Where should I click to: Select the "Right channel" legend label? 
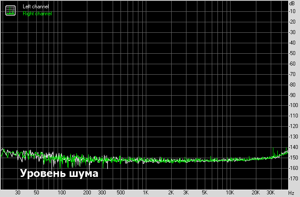pyautogui.click(x=37, y=14)
